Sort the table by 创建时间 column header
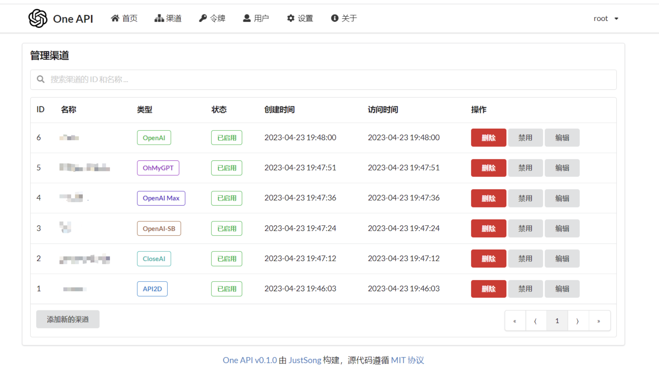This screenshot has width=659, height=369. 279,110
